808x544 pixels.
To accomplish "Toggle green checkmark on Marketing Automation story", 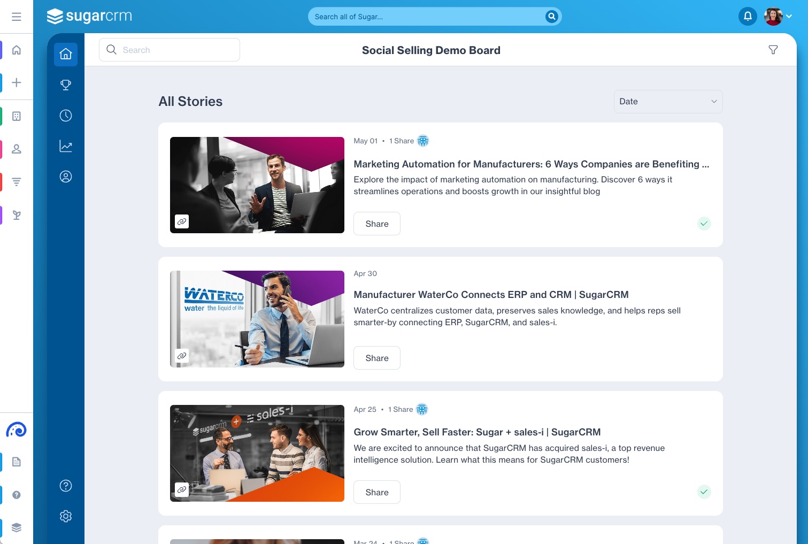I will point(704,224).
